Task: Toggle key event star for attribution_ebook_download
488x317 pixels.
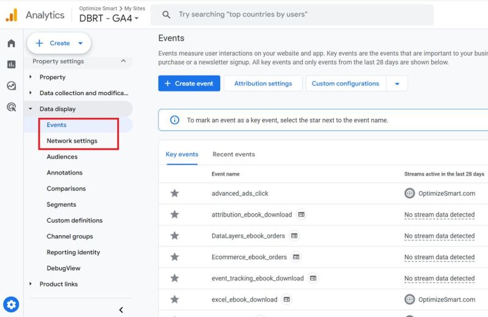Action: point(174,215)
